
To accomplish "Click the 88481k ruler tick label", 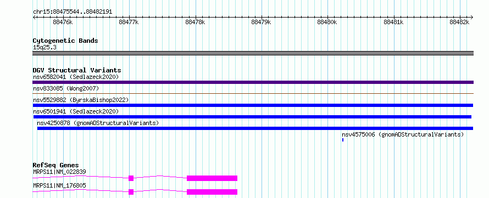I will (x=393, y=22).
